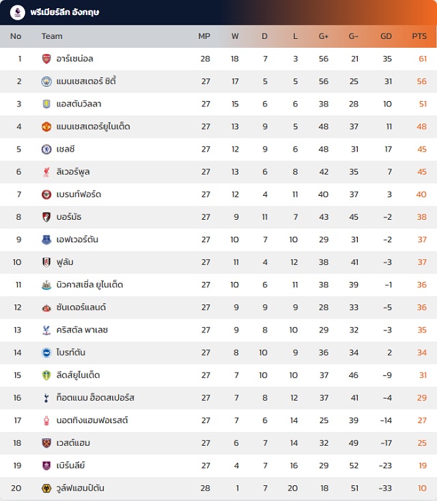
Task: Open the นิวคาสเซิ่ล ยูไนเต็ด team link
Action: (x=90, y=285)
